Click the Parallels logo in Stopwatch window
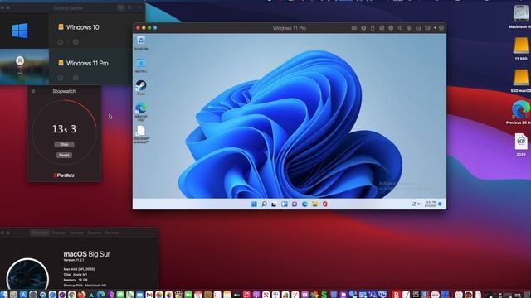The image size is (531, 298). pos(64,175)
